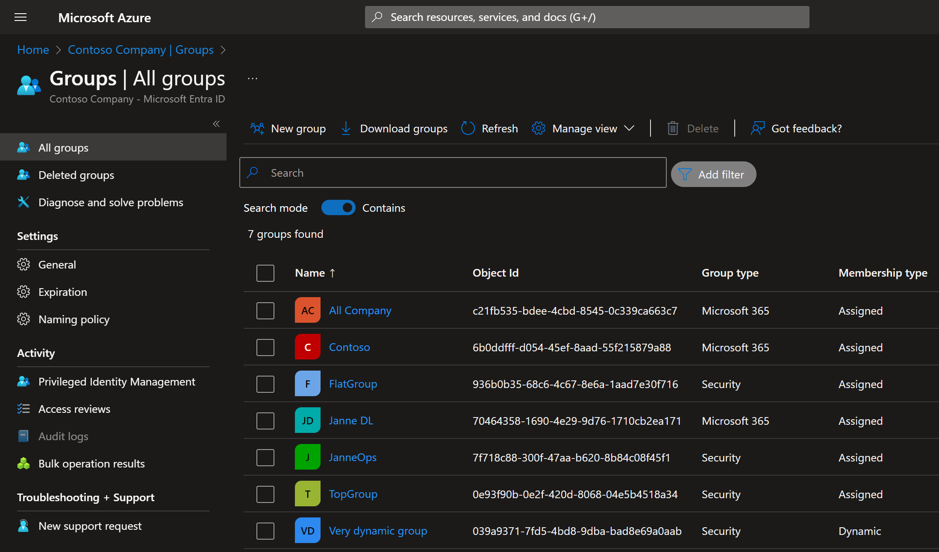Click the JD avatar for Janne DL
Screen dimensions: 939x552
tap(308, 421)
